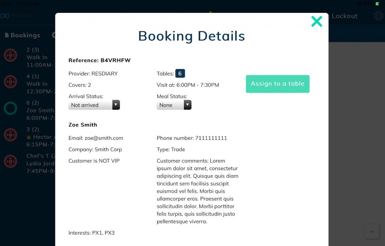Image resolution: width=385 pixels, height=246 pixels.
Task: Click table icon for Hector's 6:15PM booking
Action: tap(11, 135)
